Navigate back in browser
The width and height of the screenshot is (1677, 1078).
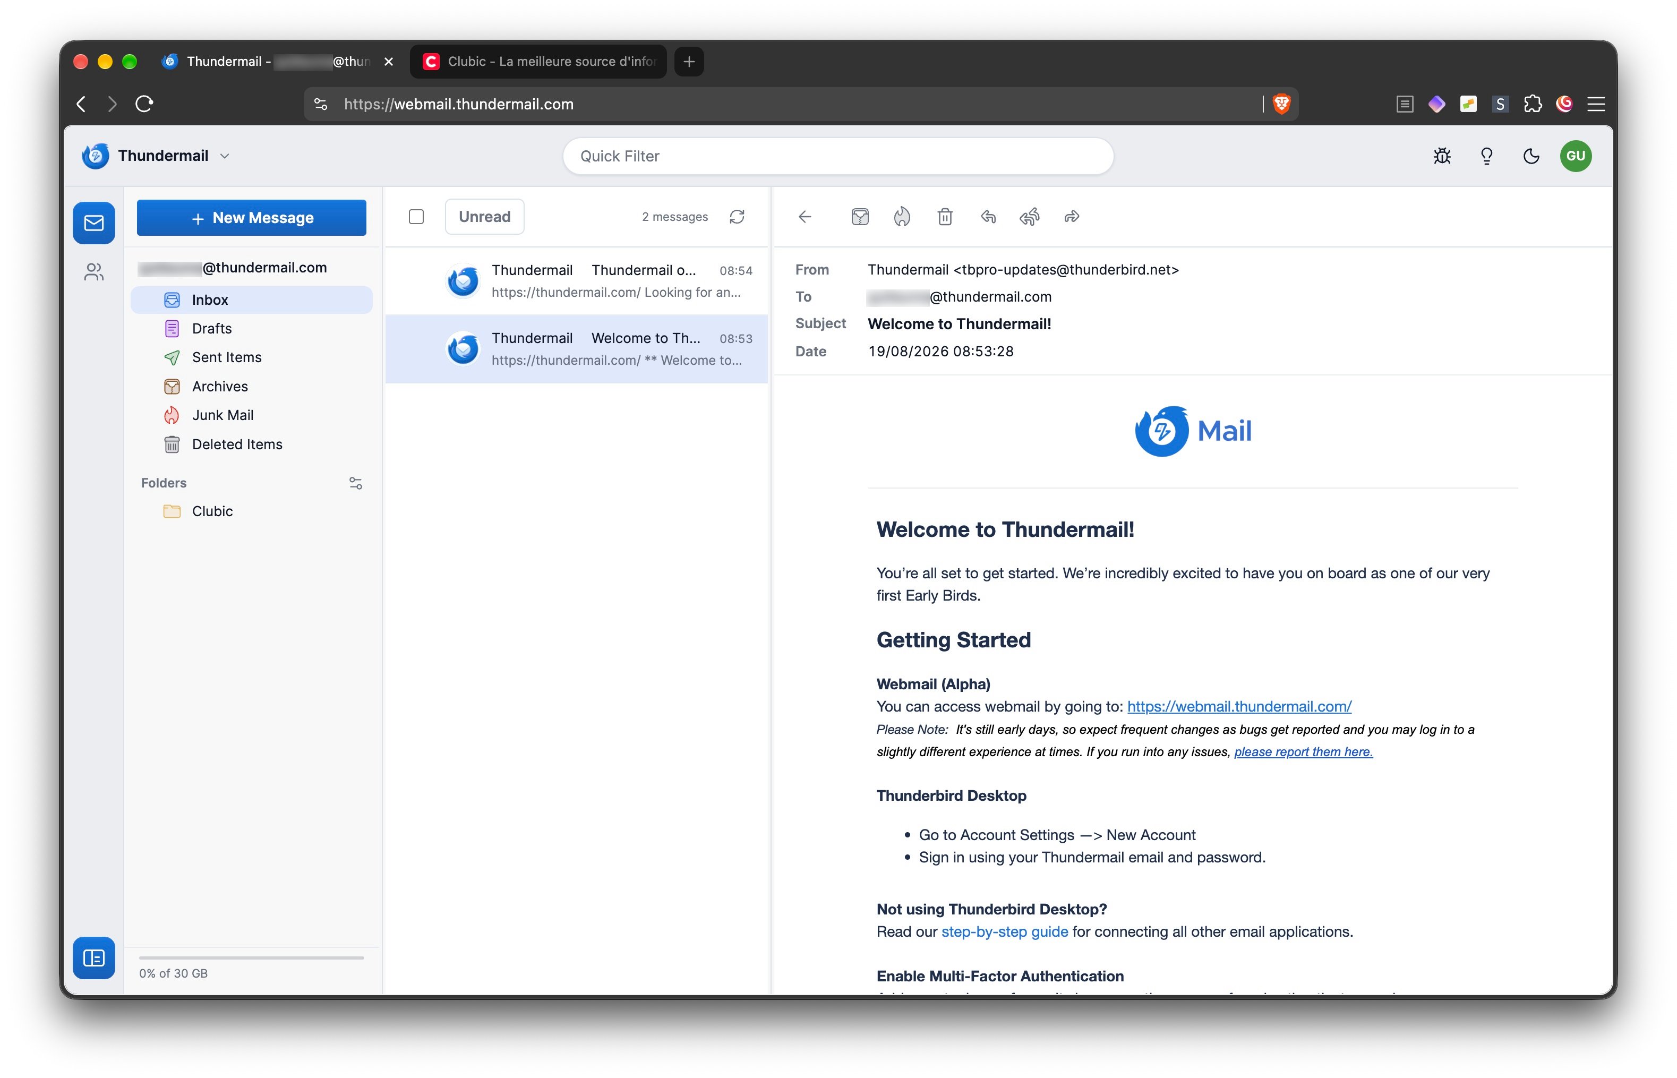[81, 104]
